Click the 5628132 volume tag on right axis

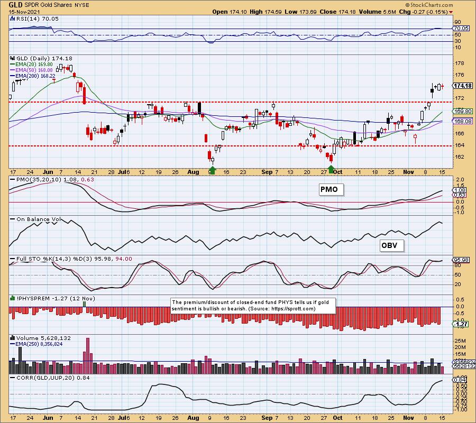(x=464, y=366)
